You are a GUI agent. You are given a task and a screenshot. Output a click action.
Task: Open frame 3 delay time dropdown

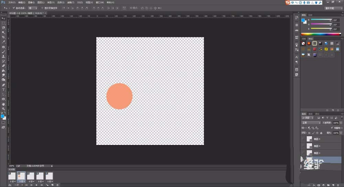pos(31,181)
